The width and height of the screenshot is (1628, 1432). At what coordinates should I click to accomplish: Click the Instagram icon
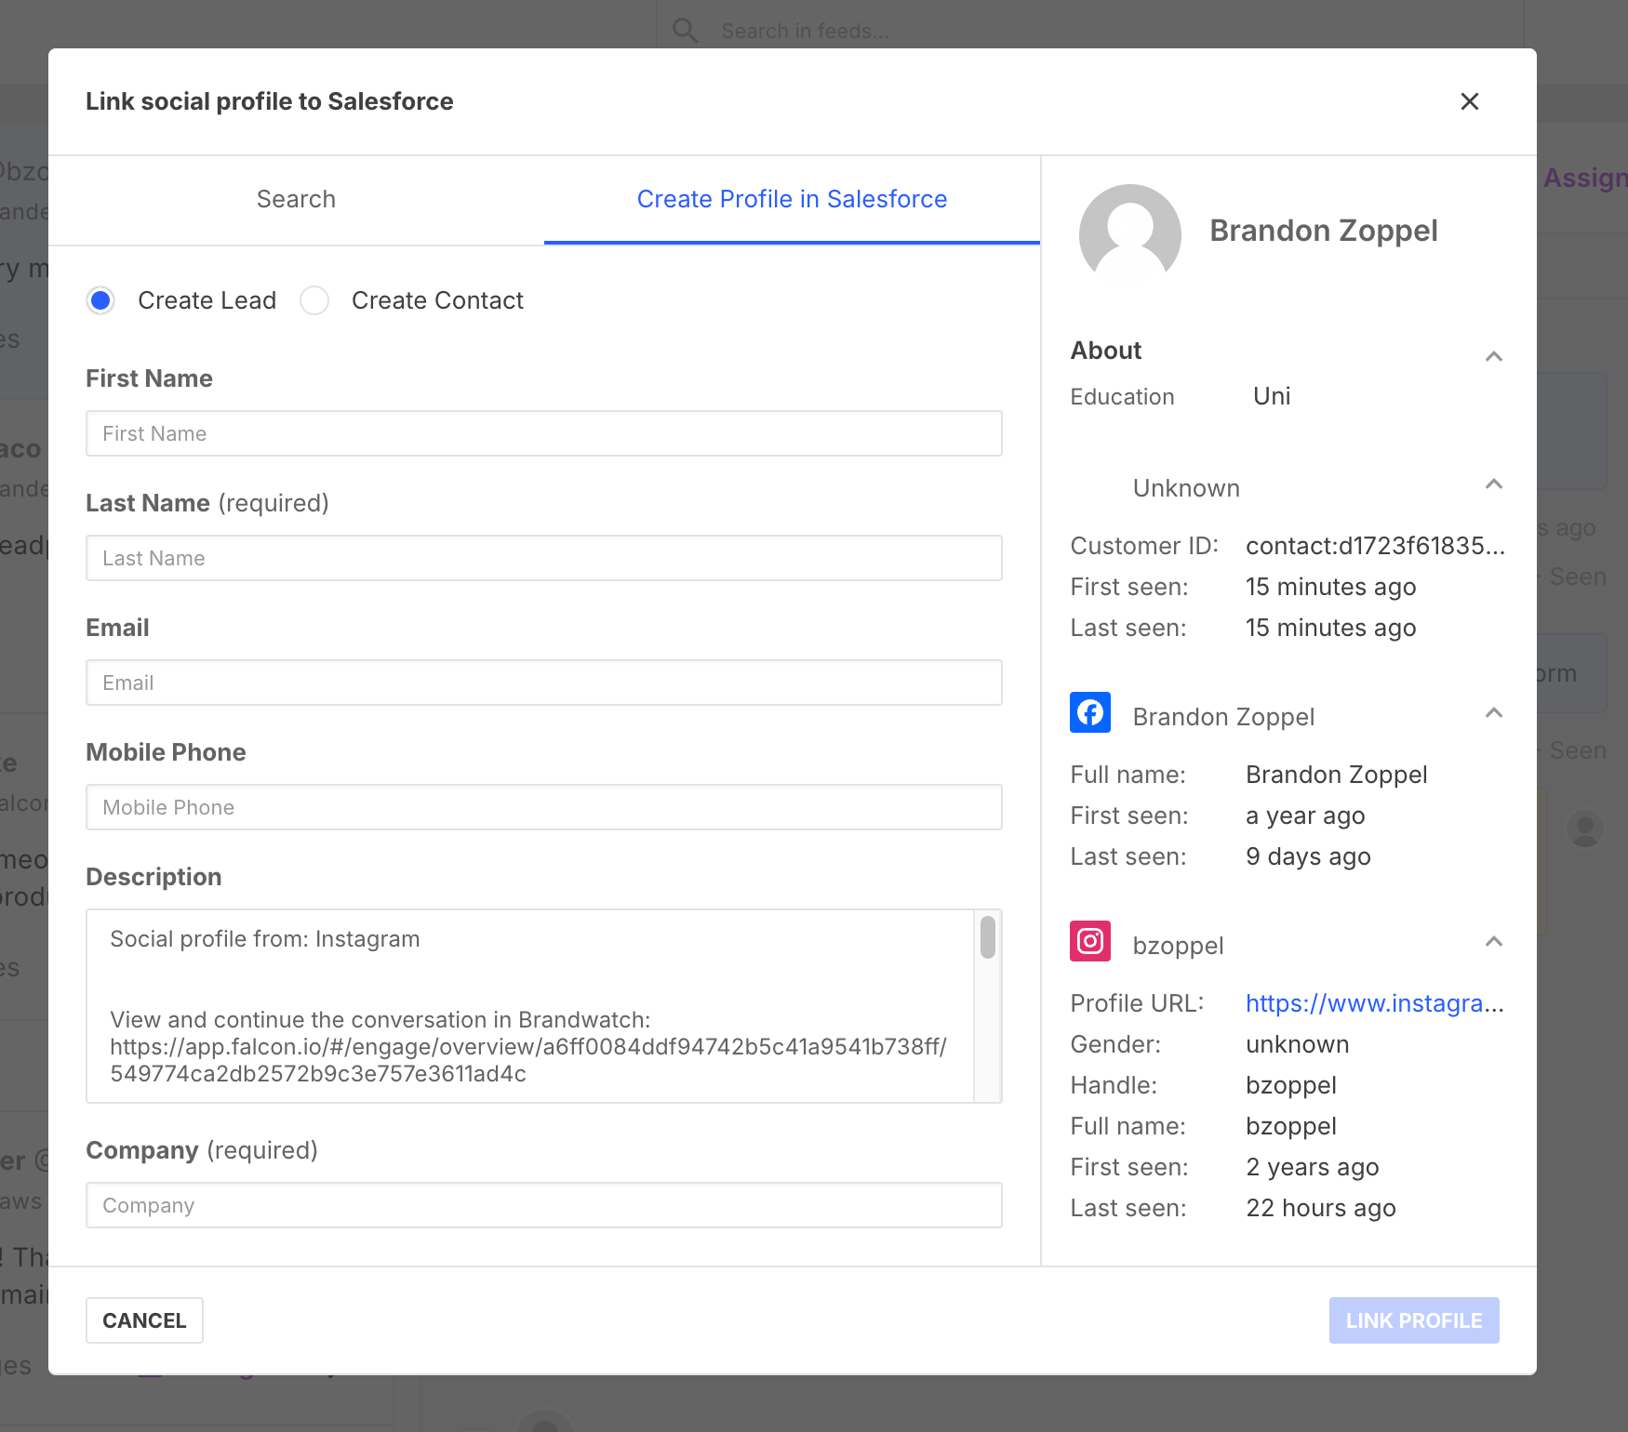1090,941
